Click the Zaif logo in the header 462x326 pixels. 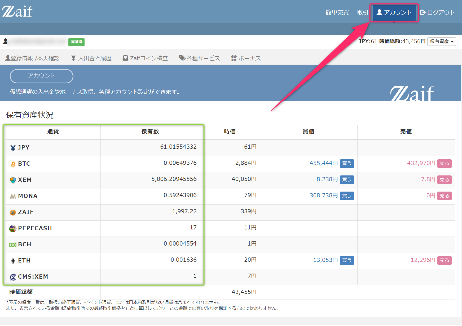pyautogui.click(x=17, y=11)
